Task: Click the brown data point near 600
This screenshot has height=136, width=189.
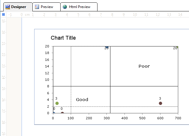Action: (160, 103)
